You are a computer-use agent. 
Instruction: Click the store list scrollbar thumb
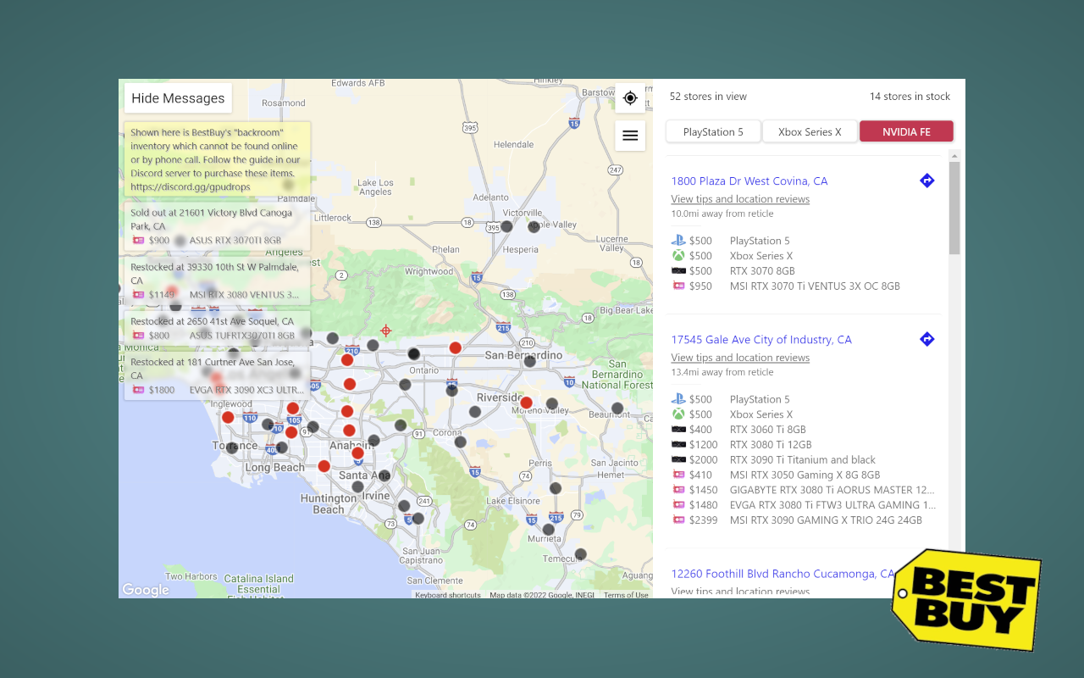click(954, 208)
